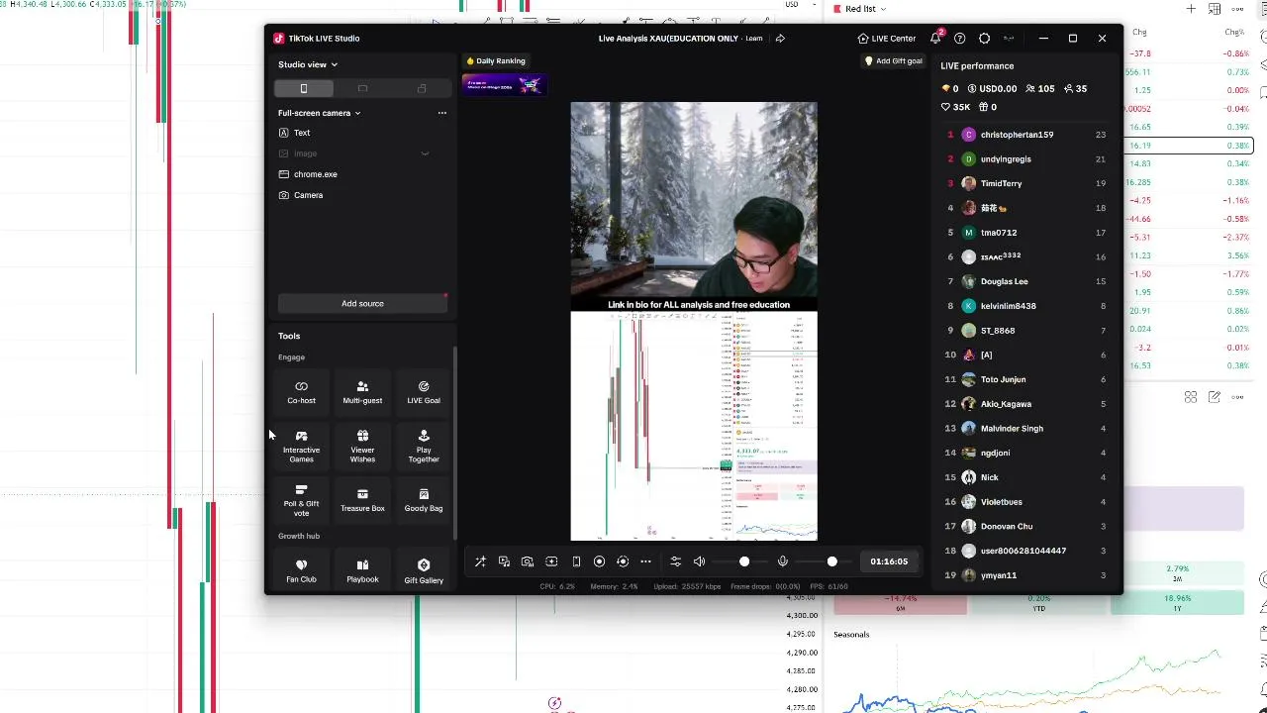Click the Add Gift goal button
The height and width of the screenshot is (713, 1267).
point(894,61)
